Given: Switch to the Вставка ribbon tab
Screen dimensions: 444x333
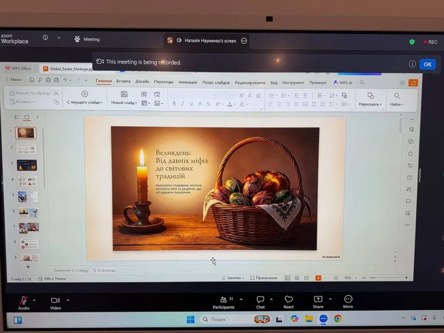Looking at the screenshot, I should coord(123,82).
